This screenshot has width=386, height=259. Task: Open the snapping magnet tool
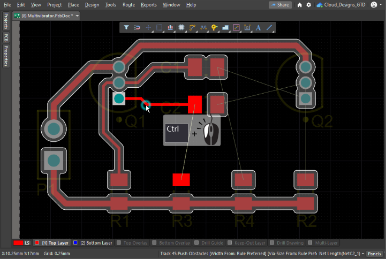[x=137, y=27]
